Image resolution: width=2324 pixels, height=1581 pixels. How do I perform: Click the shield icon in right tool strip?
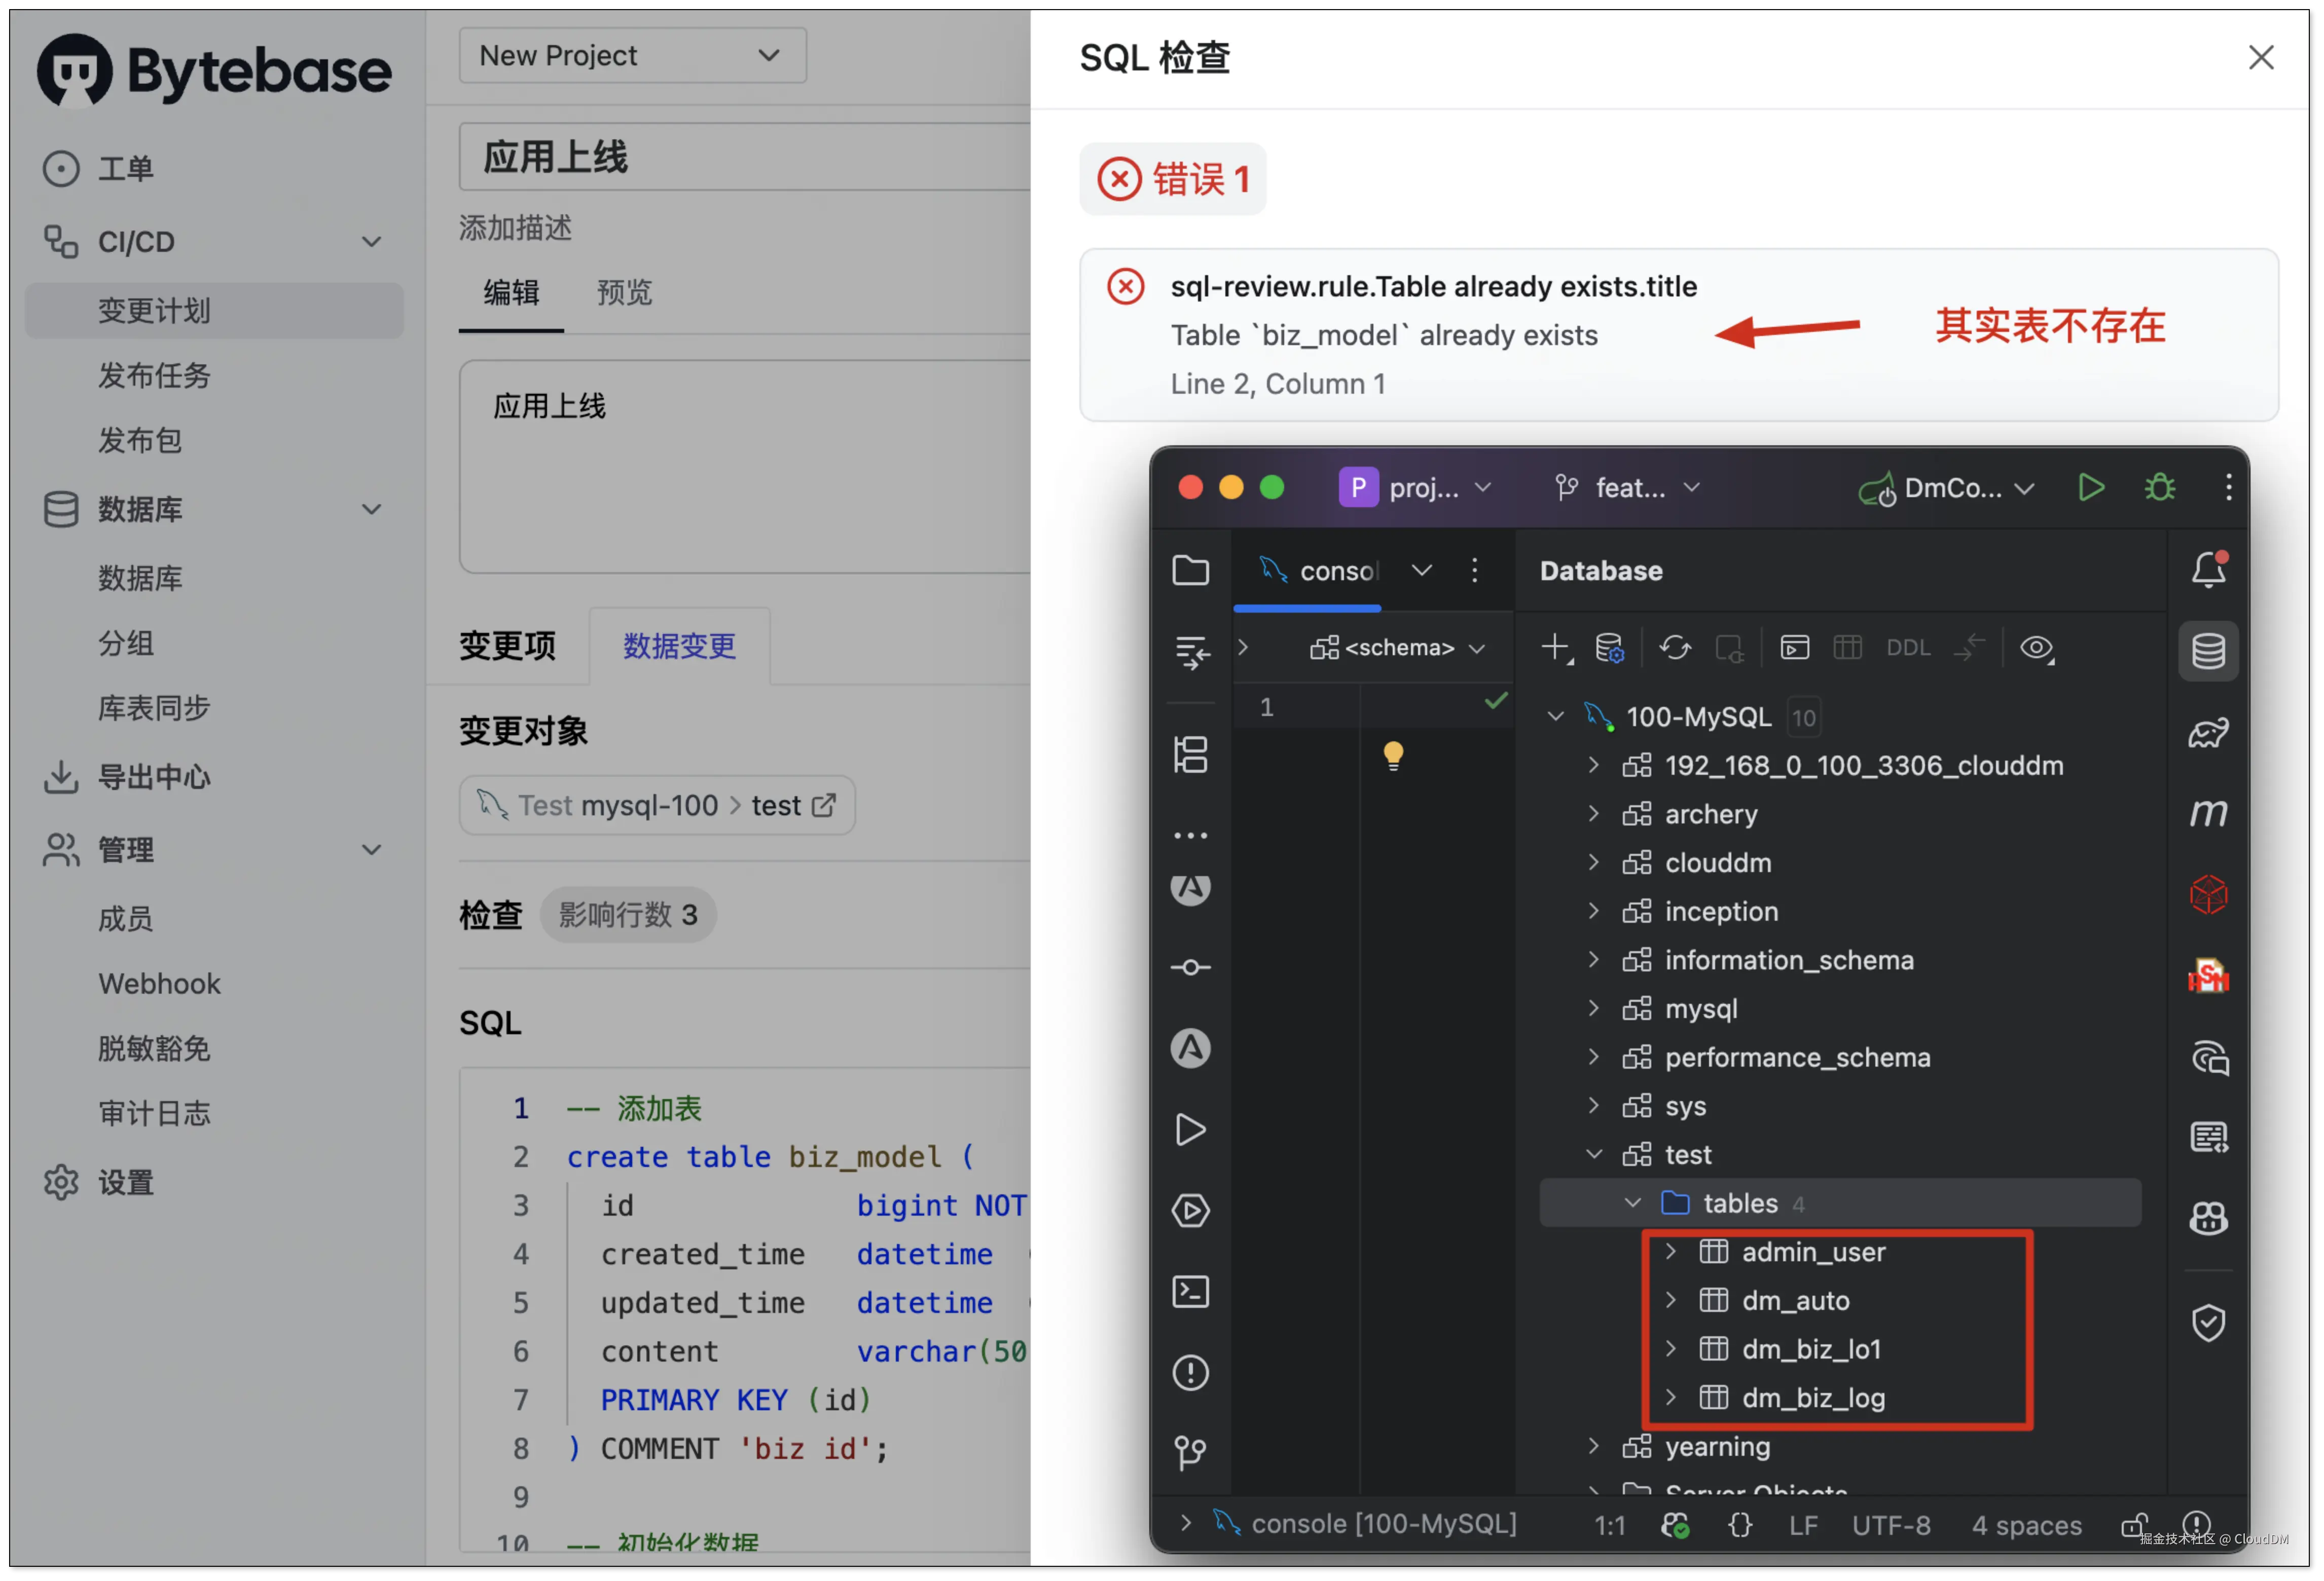coord(2208,1323)
